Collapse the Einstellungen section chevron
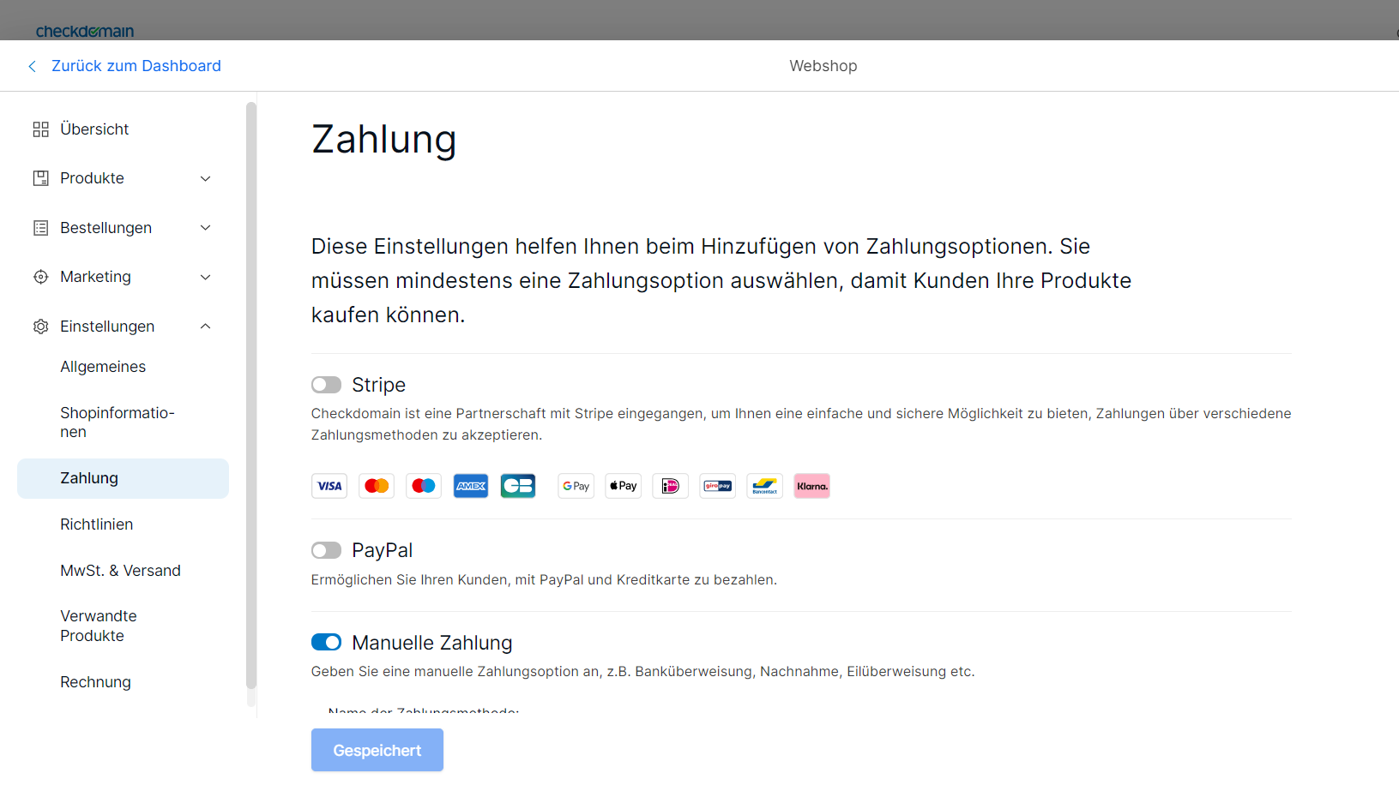1399x785 pixels. pos(206,327)
